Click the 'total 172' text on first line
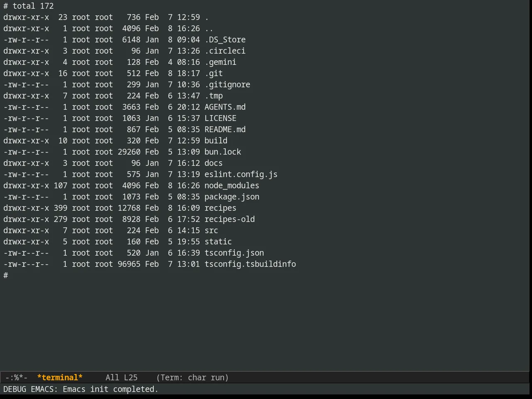This screenshot has width=532, height=399. coord(33,6)
